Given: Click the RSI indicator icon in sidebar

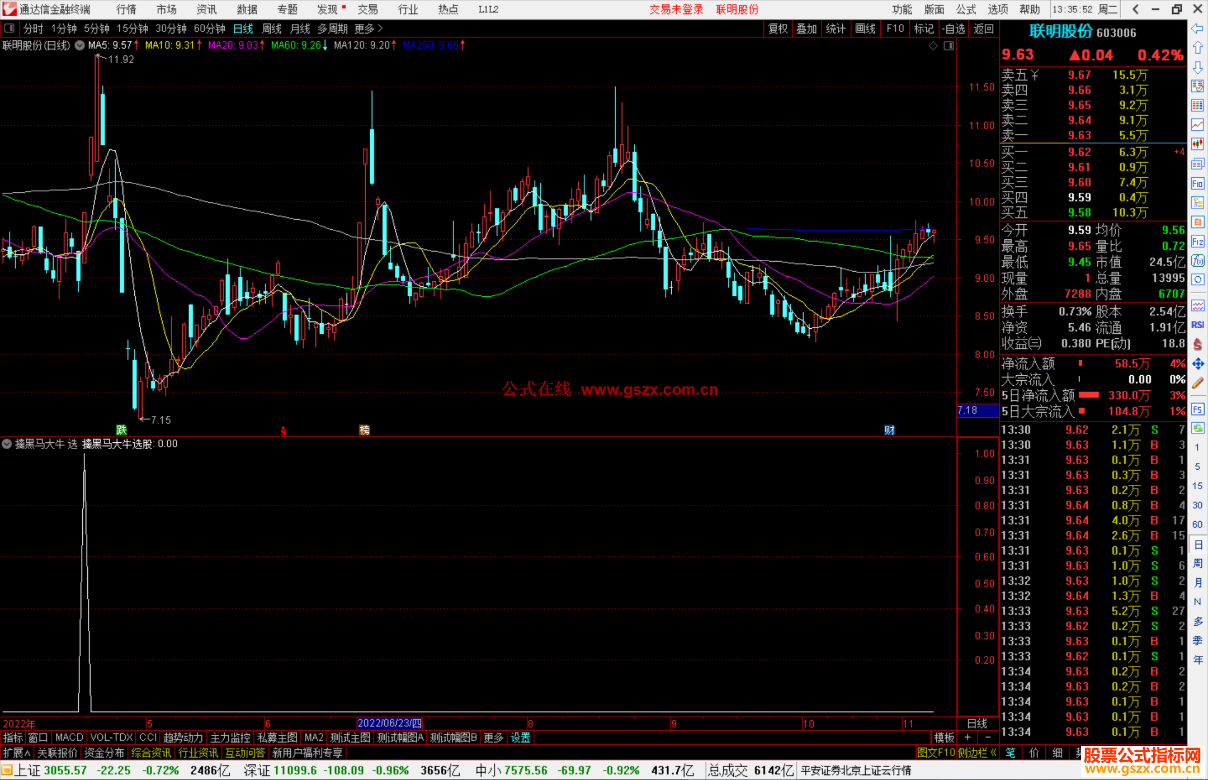Looking at the screenshot, I should coord(1197,325).
